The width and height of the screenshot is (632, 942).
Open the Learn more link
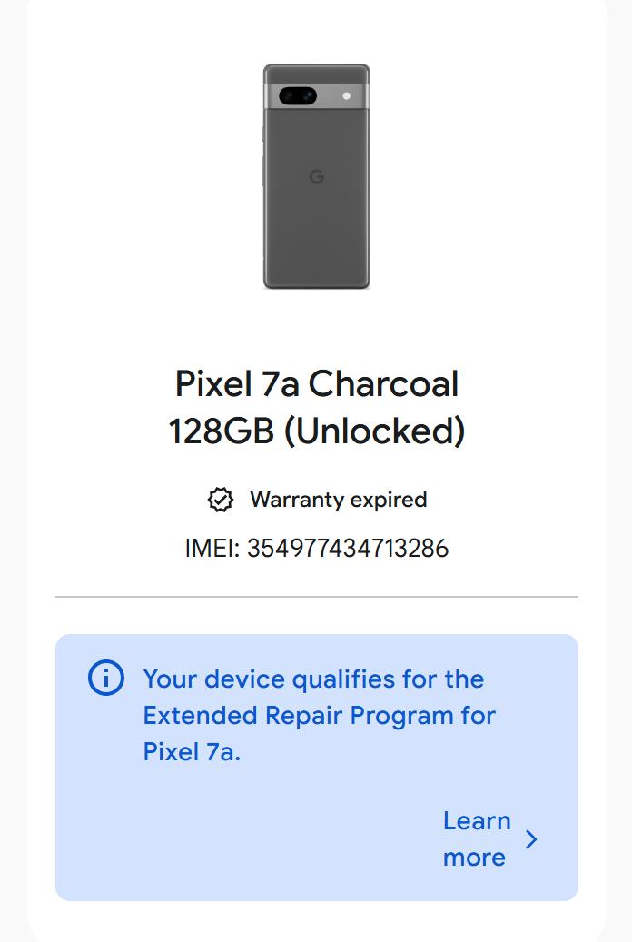coord(476,838)
